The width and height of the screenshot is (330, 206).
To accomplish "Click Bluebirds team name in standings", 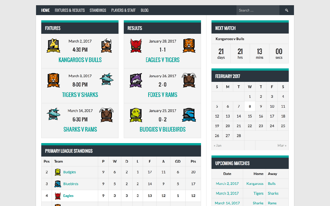I will pyautogui.click(x=71, y=184).
